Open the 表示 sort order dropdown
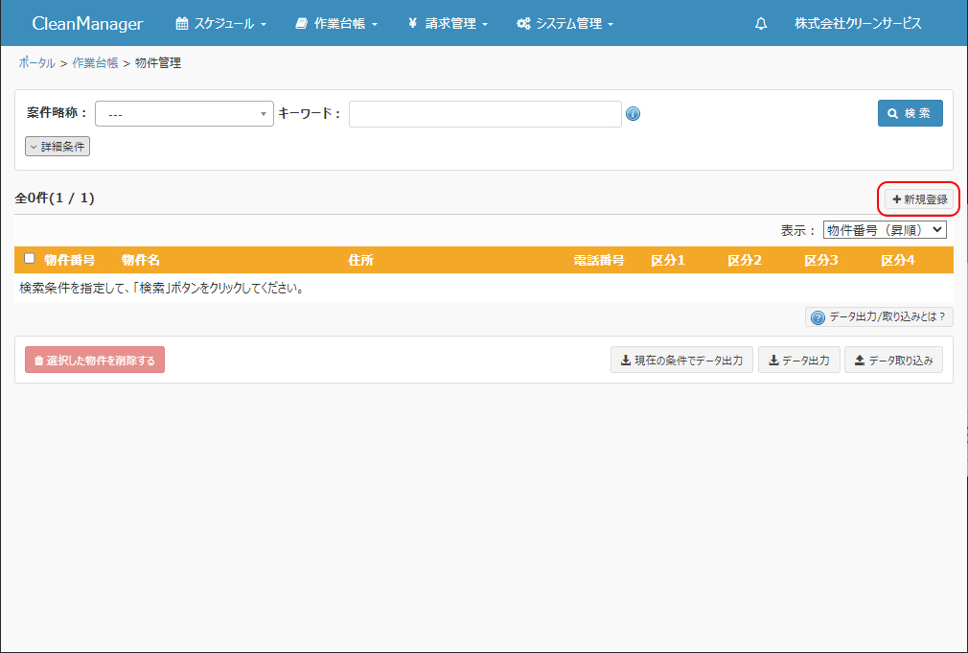Viewport: 968px width, 653px height. tap(884, 230)
